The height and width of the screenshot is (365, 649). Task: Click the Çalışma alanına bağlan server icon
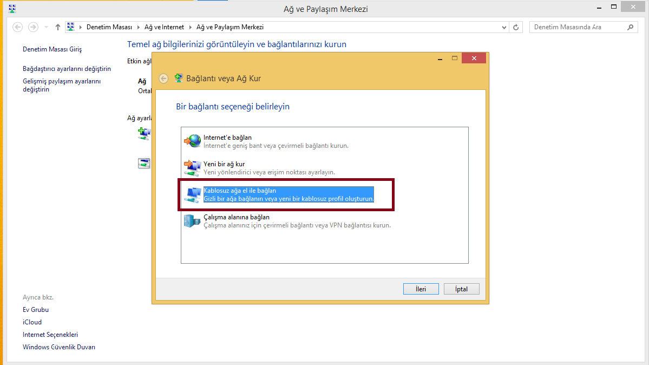tap(191, 221)
